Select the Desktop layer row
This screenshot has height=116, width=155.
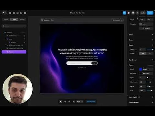tap(14, 33)
